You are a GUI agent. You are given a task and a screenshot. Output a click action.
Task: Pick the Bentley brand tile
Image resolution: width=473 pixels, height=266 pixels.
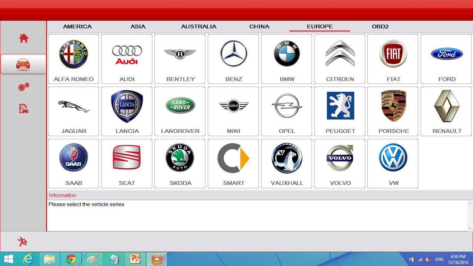tap(180, 59)
